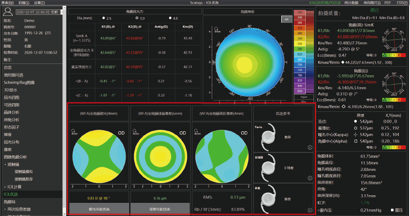The image size is (410, 216).
Task: Click the 540 yellow thickness scale swatch
Action: (x=300, y=44)
